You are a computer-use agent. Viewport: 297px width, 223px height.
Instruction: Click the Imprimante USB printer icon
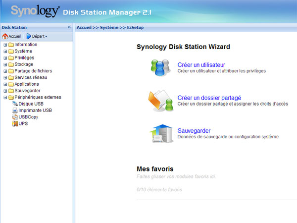coord(15,111)
